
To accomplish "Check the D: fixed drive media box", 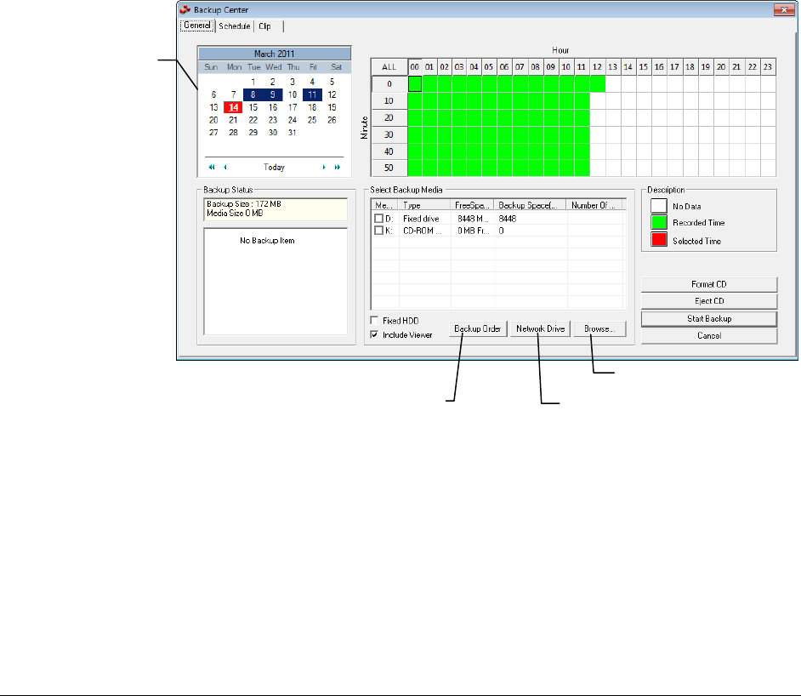I will point(379,220).
